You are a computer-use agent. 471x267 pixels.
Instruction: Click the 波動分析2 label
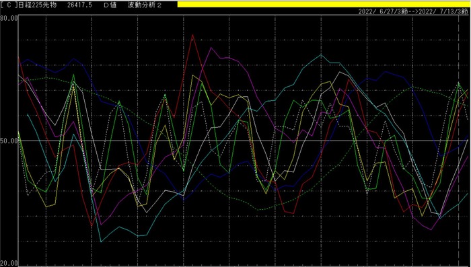click(x=145, y=5)
